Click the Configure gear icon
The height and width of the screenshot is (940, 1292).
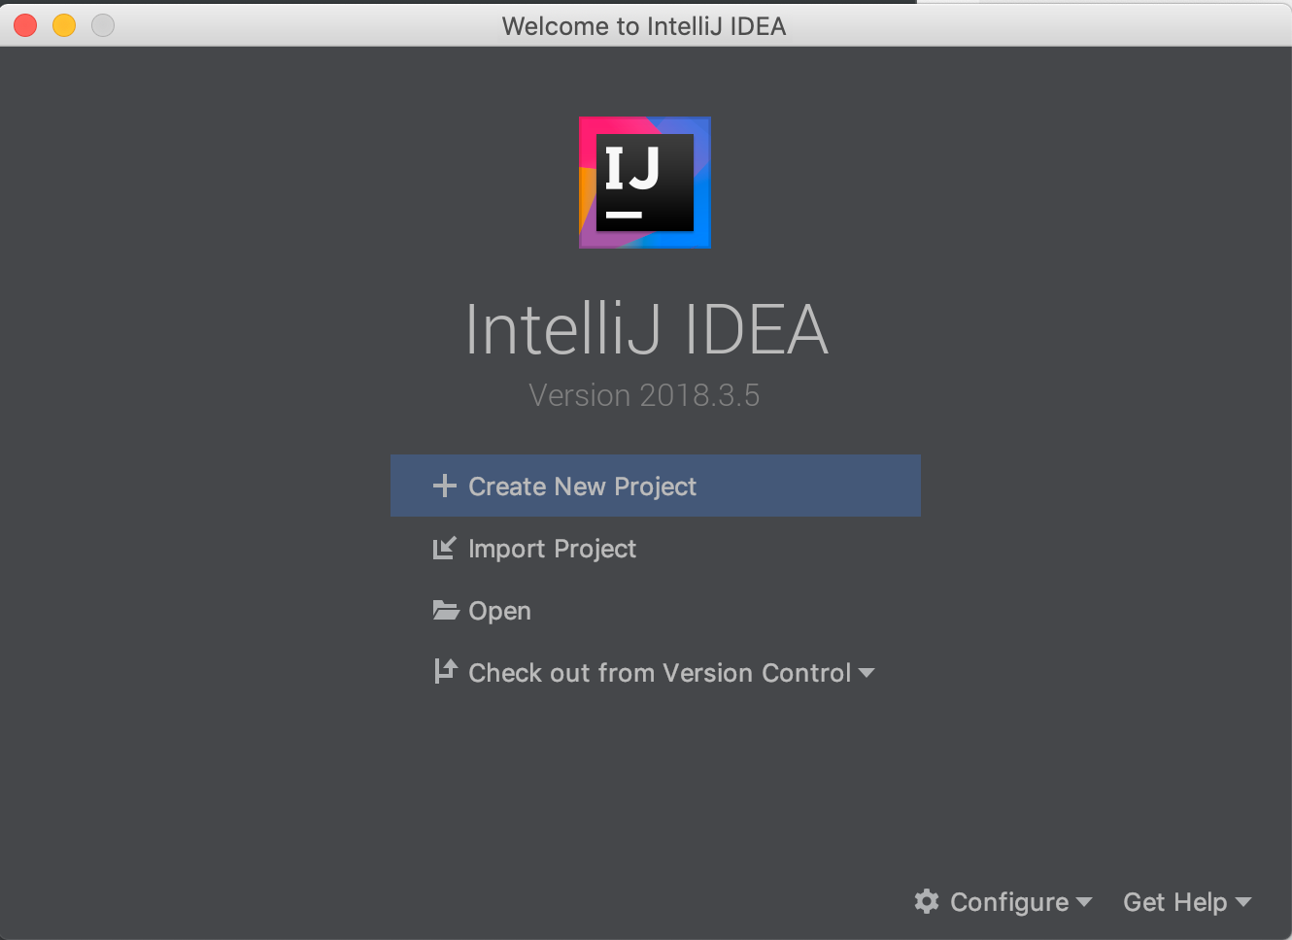927,901
